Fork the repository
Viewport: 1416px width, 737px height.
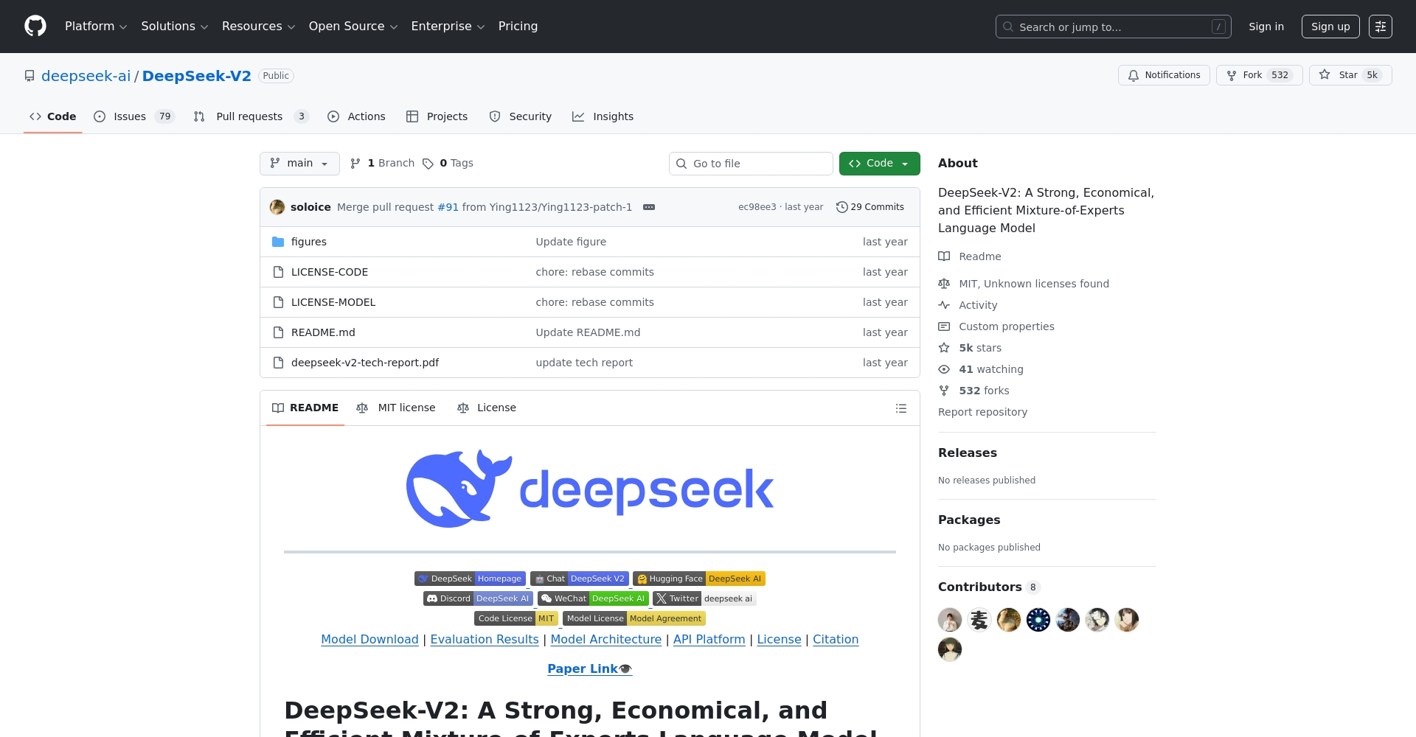point(1259,75)
